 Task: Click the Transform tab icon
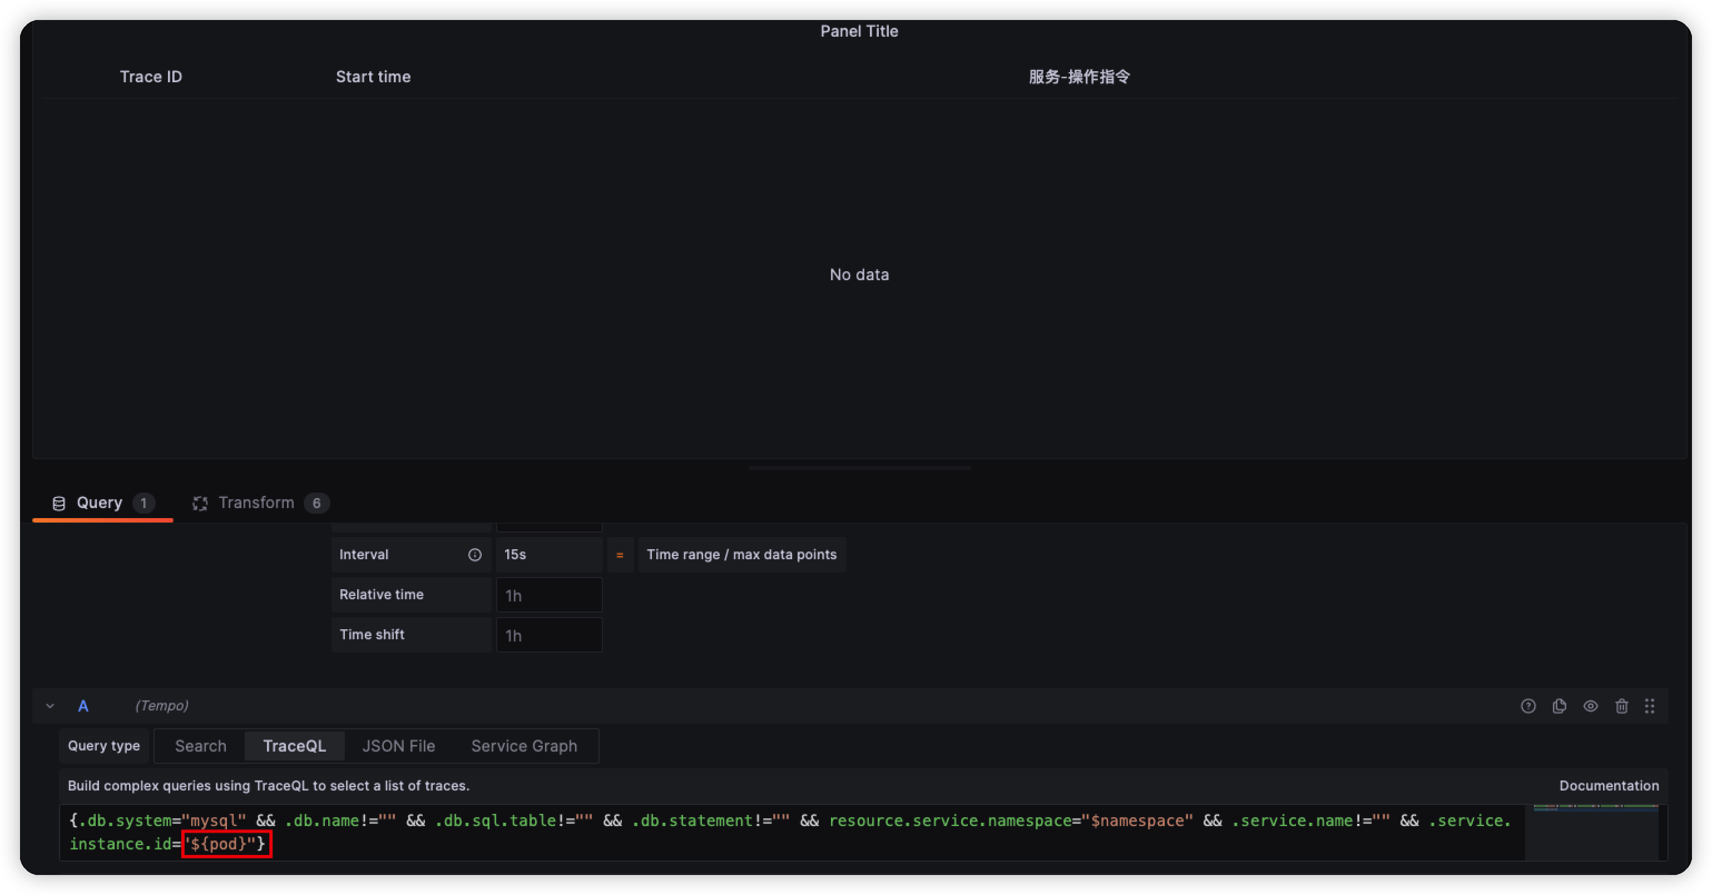[200, 504]
